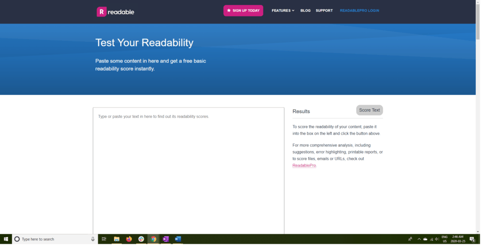Click the Readable logo in the header
The width and height of the screenshot is (481, 245).
116,12
